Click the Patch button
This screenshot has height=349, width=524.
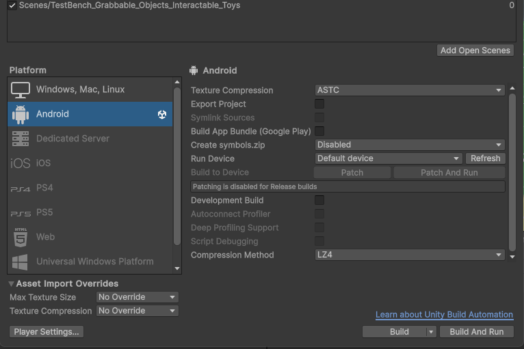tap(352, 173)
